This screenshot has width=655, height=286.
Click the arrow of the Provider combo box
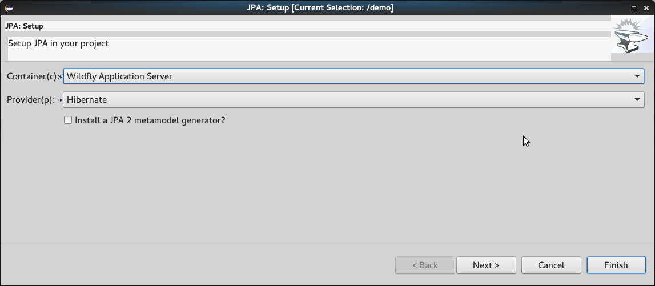click(x=637, y=99)
